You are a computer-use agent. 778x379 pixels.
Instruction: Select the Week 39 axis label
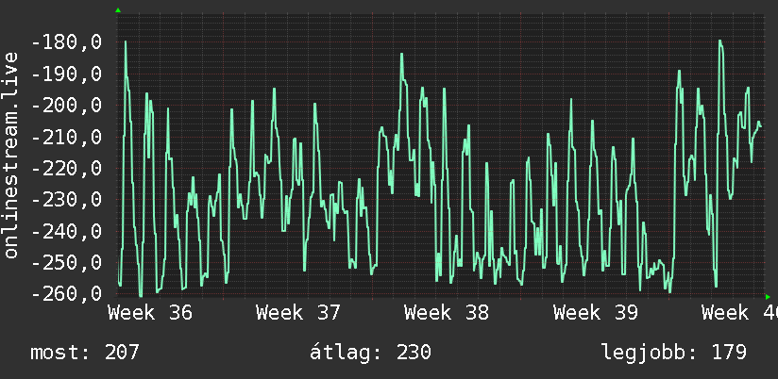click(596, 313)
